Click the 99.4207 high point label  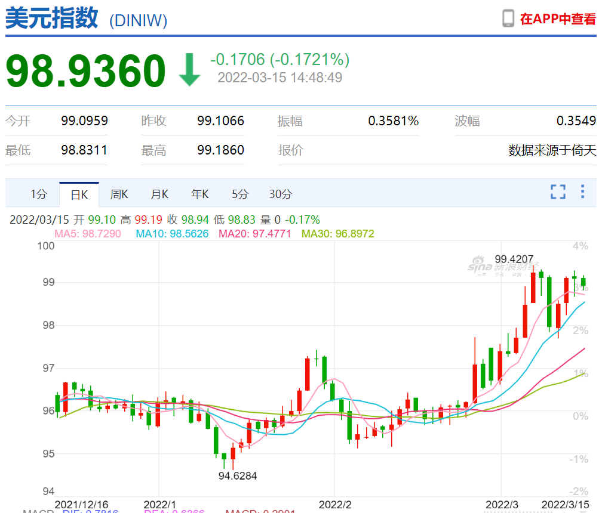[514, 259]
